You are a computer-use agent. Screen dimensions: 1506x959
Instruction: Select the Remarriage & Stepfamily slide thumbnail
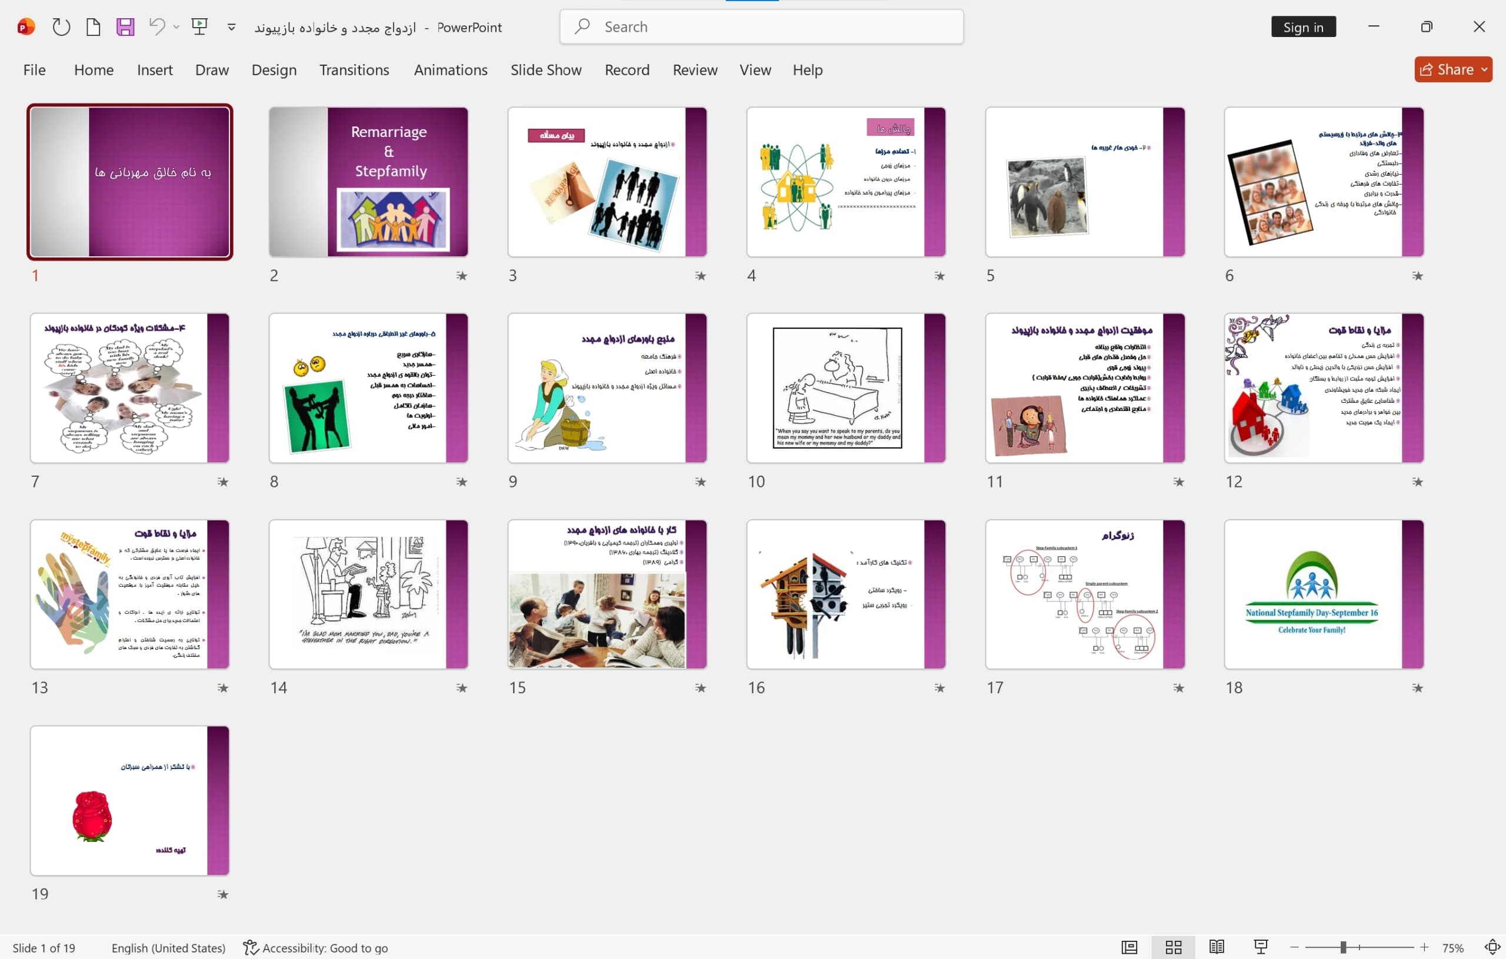[368, 182]
